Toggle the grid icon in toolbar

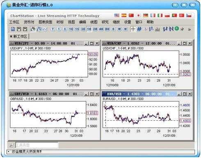point(139,29)
